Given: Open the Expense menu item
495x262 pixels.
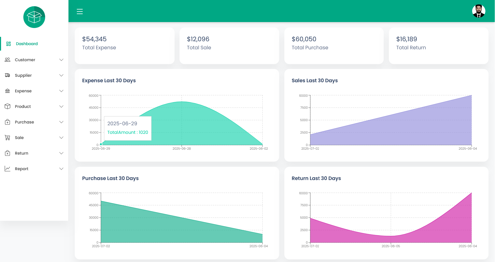Looking at the screenshot, I should pos(23,91).
